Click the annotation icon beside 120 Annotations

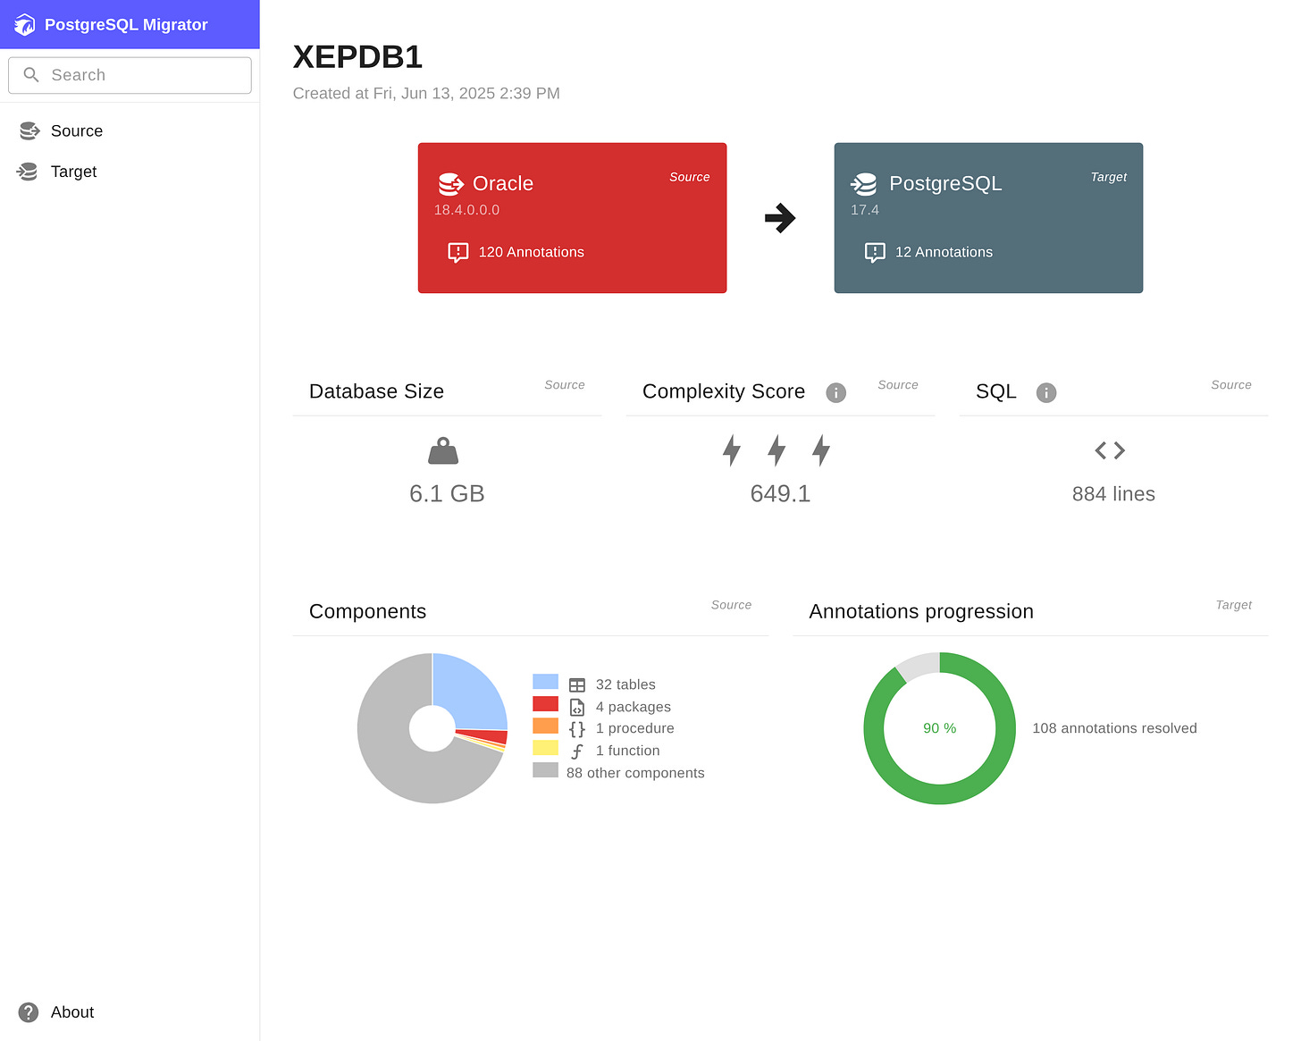coord(458,253)
